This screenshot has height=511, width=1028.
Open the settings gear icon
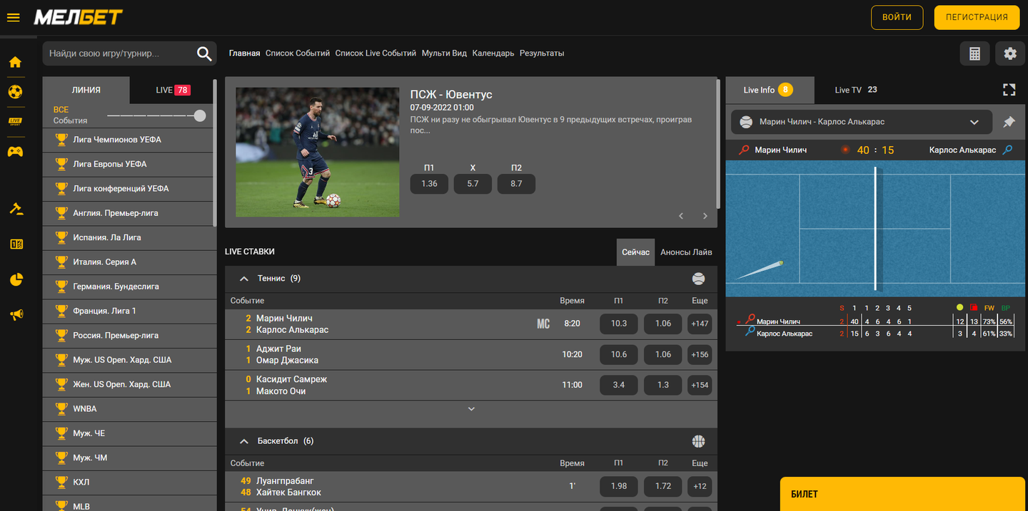1009,53
